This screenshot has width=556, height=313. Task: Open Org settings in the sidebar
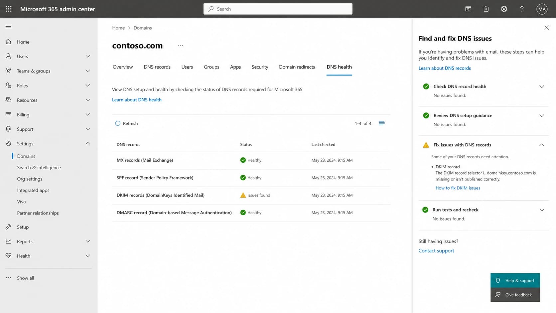[x=30, y=179]
